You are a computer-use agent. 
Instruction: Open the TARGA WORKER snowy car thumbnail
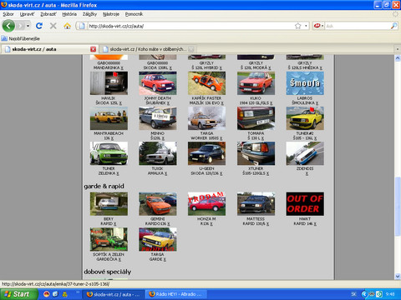coord(206,118)
